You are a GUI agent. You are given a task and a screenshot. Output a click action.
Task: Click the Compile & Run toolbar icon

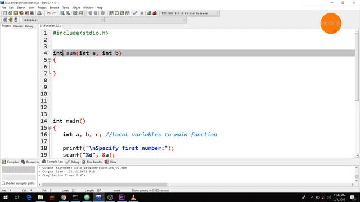(x=122, y=13)
